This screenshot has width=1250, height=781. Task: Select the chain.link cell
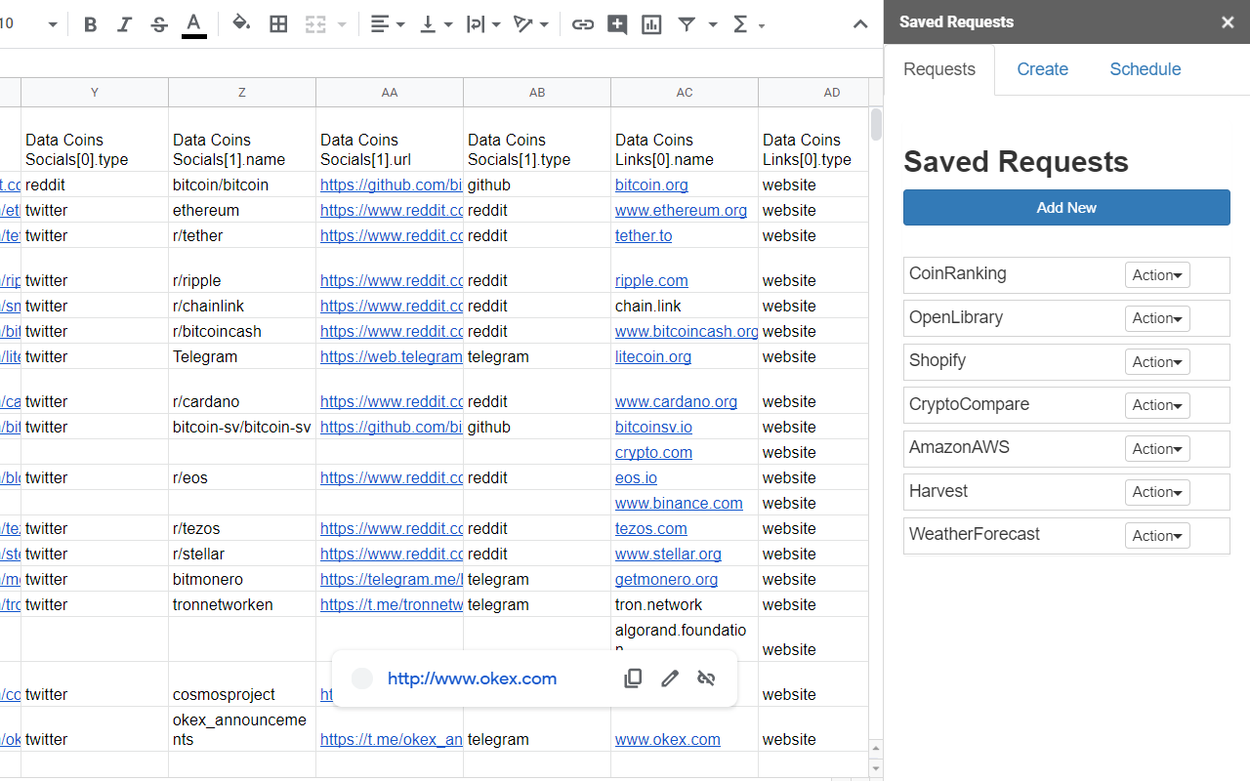(x=685, y=307)
